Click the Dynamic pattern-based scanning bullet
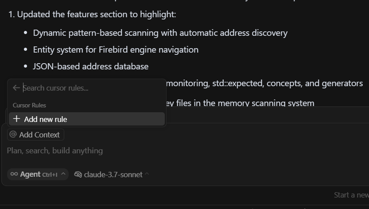 point(160,33)
